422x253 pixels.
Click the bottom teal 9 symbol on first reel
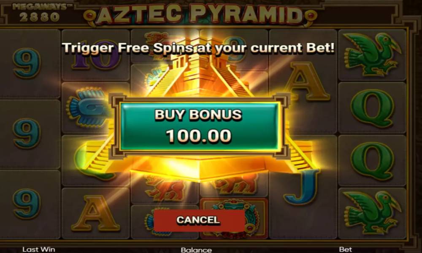[x=27, y=204]
